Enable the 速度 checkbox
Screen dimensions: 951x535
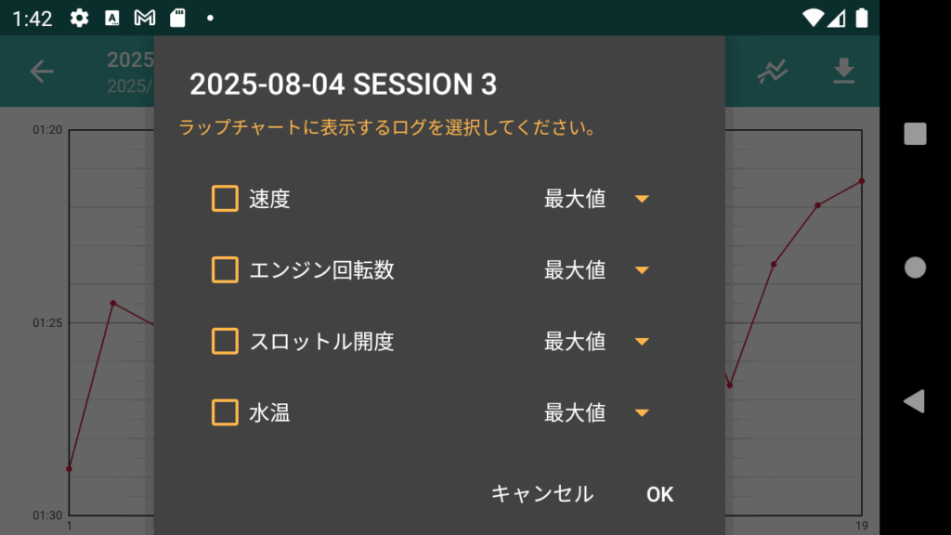(225, 199)
